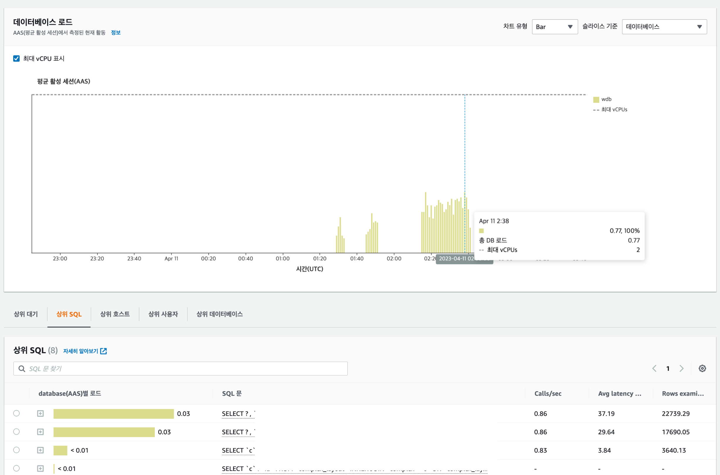Open the 차트 유형 Bar dropdown
720x475 pixels.
coord(554,27)
